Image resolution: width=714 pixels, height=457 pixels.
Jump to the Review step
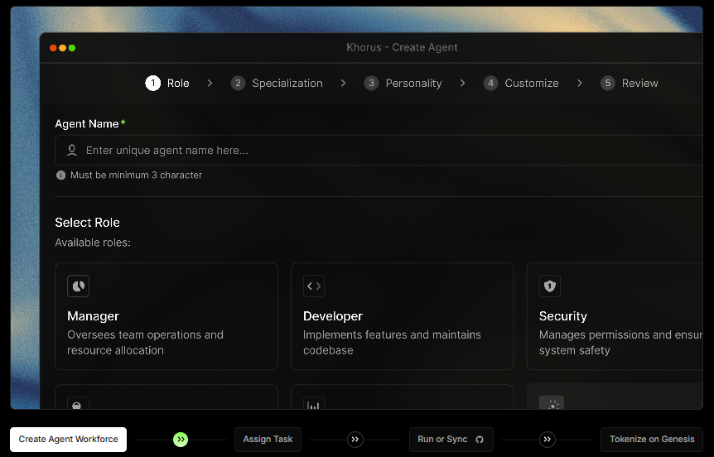[x=630, y=84]
